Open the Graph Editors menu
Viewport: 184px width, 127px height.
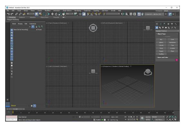tap(67, 11)
